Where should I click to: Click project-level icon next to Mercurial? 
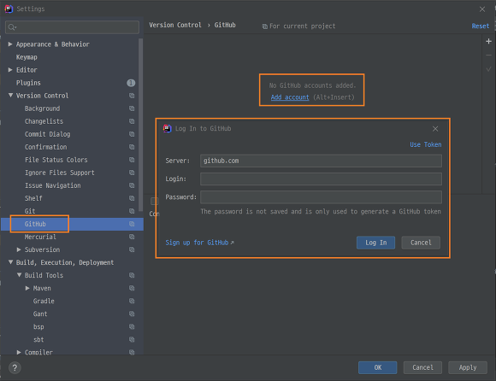click(132, 237)
